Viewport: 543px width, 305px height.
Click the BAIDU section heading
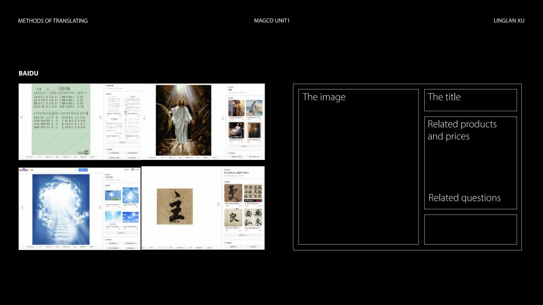pos(29,73)
